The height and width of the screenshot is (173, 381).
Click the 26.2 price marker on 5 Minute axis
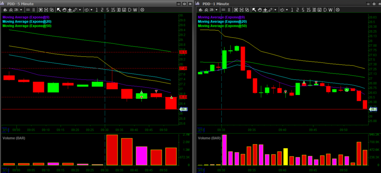pos(184,109)
